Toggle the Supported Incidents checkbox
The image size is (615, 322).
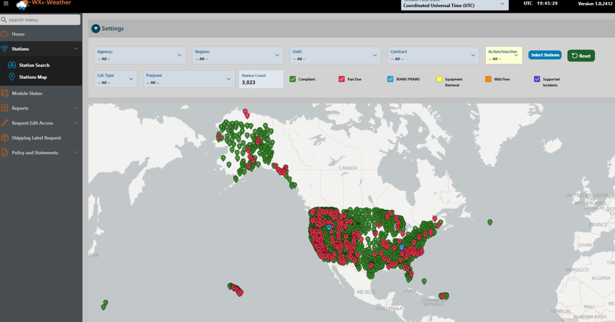(x=537, y=79)
